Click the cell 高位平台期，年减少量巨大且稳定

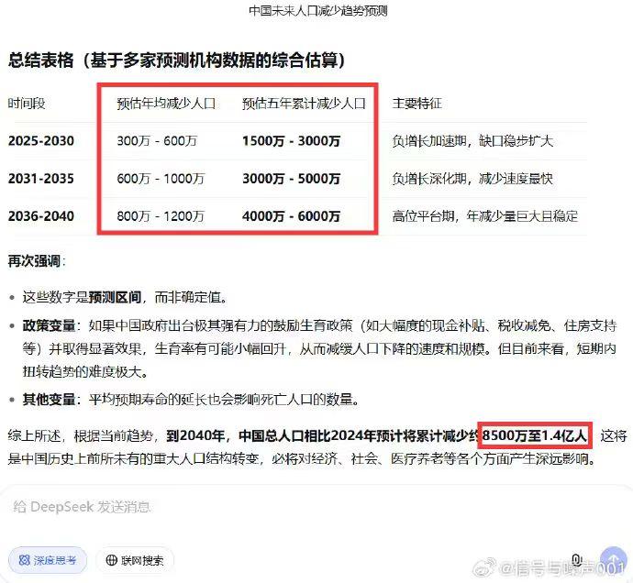[x=485, y=215]
